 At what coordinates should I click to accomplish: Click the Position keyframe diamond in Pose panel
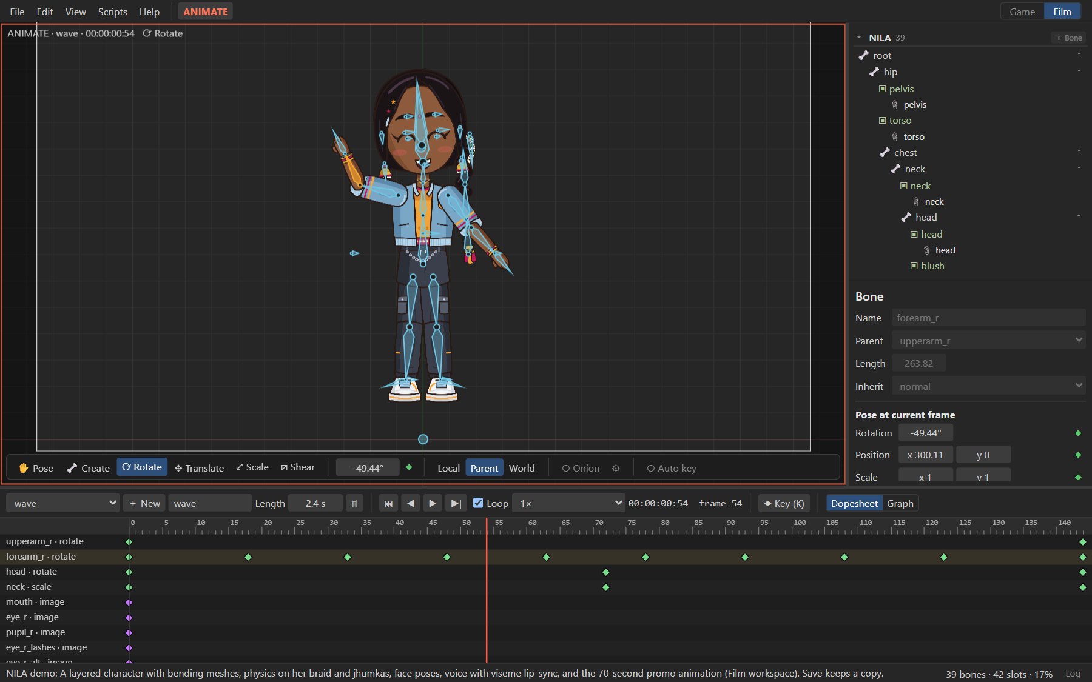[x=1078, y=455]
